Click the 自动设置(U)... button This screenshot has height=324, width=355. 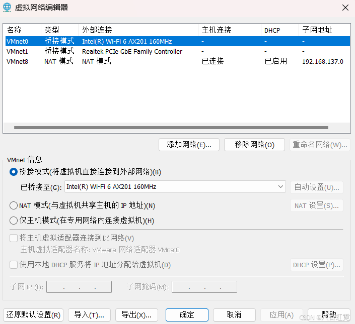[x=317, y=187]
